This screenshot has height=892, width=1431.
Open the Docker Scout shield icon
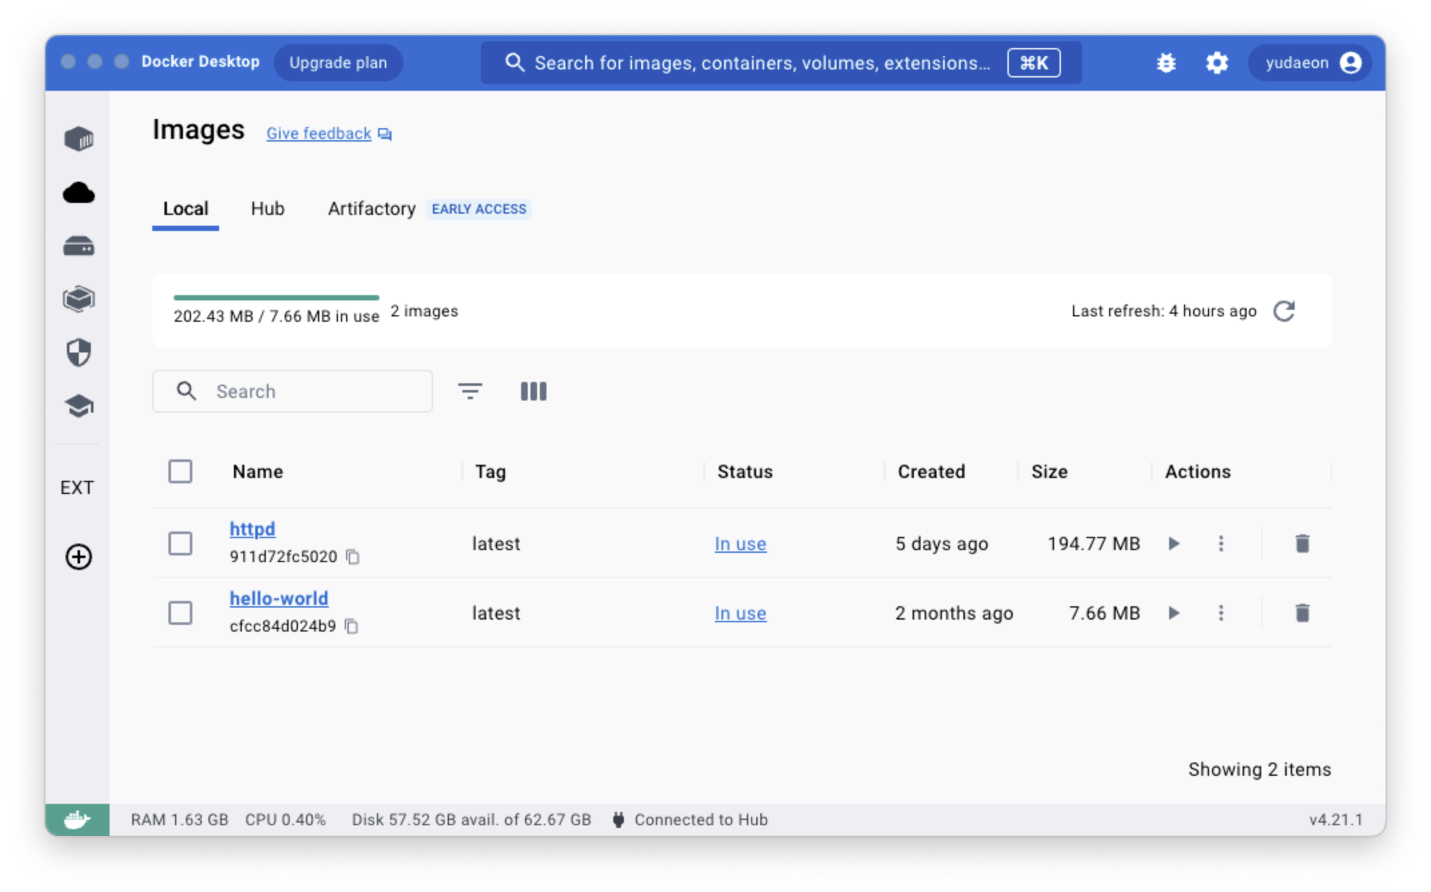pos(79,353)
